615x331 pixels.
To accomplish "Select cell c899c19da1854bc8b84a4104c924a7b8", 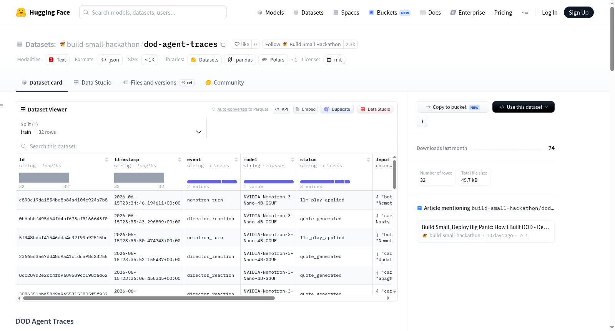I will [x=63, y=200].
